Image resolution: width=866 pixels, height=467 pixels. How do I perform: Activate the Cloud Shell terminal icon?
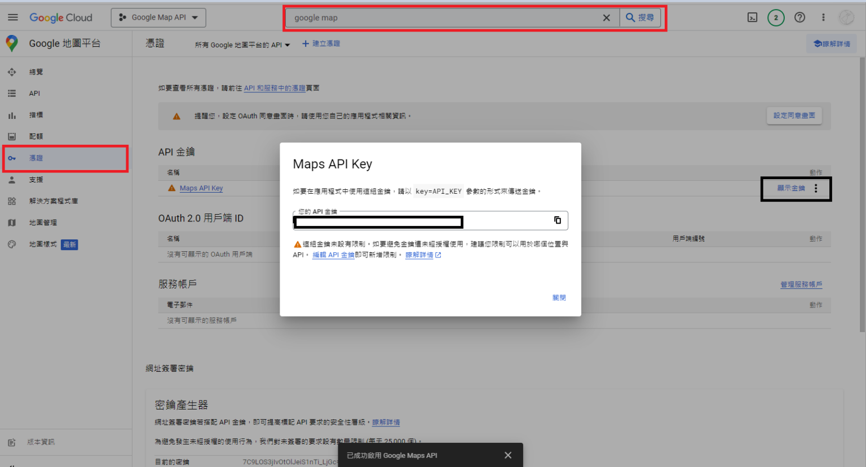752,17
